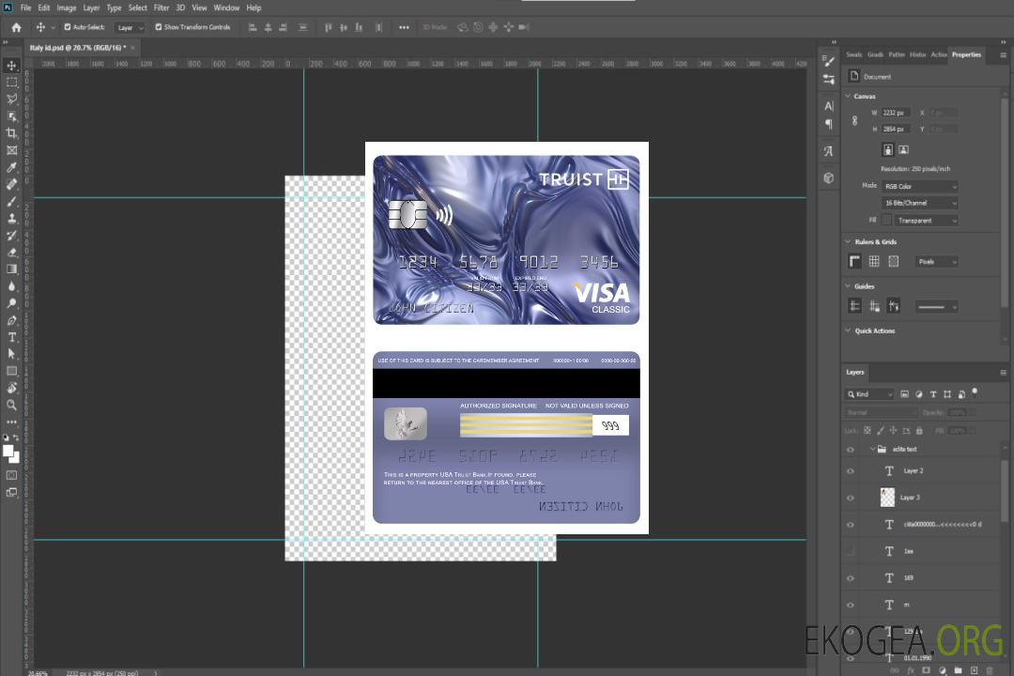Open the Image menu
This screenshot has height=676, width=1014.
click(x=67, y=8)
